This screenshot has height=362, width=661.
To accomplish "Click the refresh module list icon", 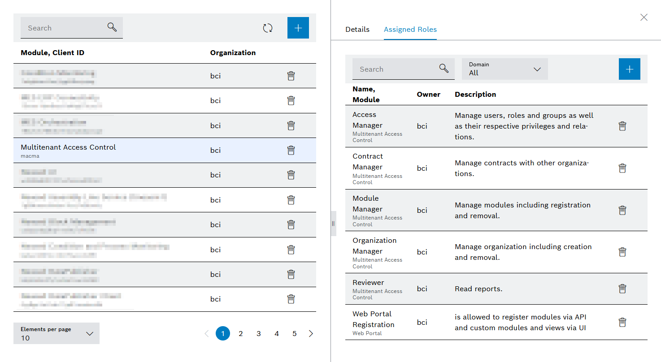I will pyautogui.click(x=268, y=28).
